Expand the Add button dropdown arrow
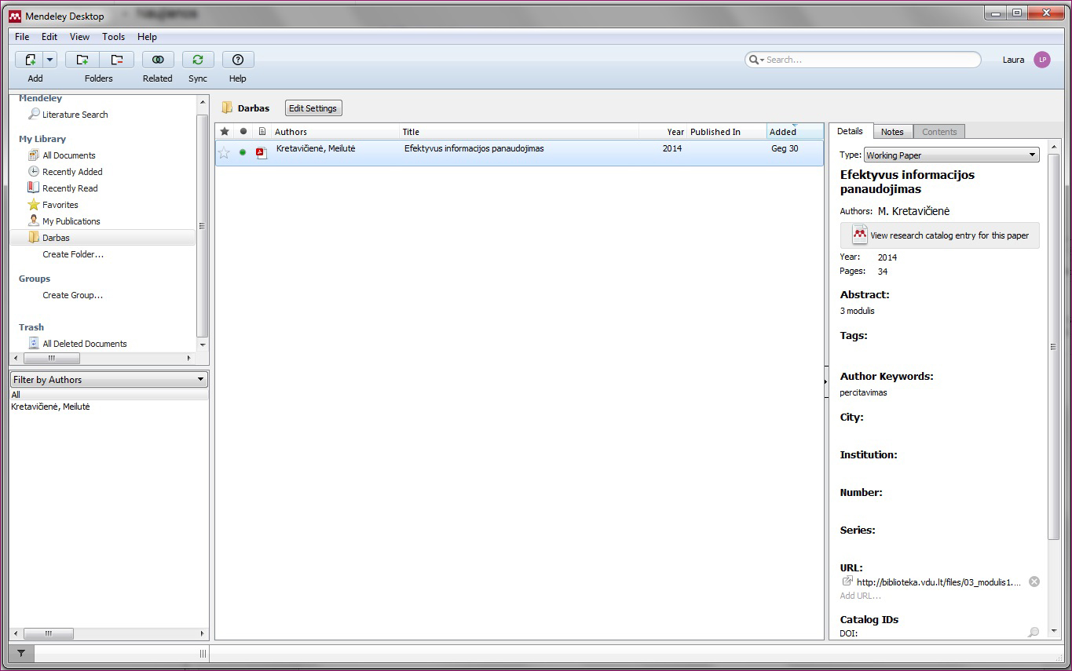The height and width of the screenshot is (671, 1072). click(x=50, y=60)
